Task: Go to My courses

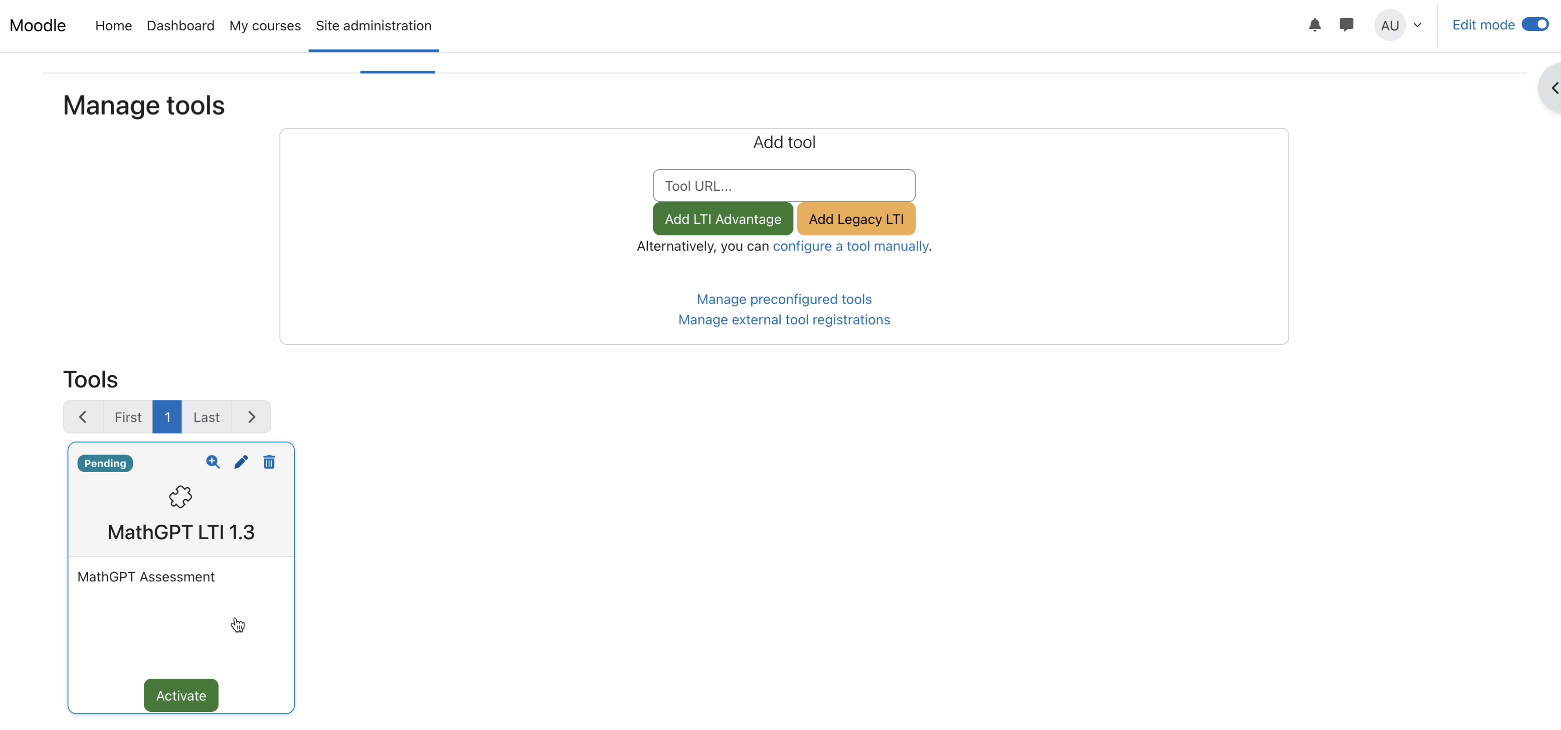Action: (265, 25)
